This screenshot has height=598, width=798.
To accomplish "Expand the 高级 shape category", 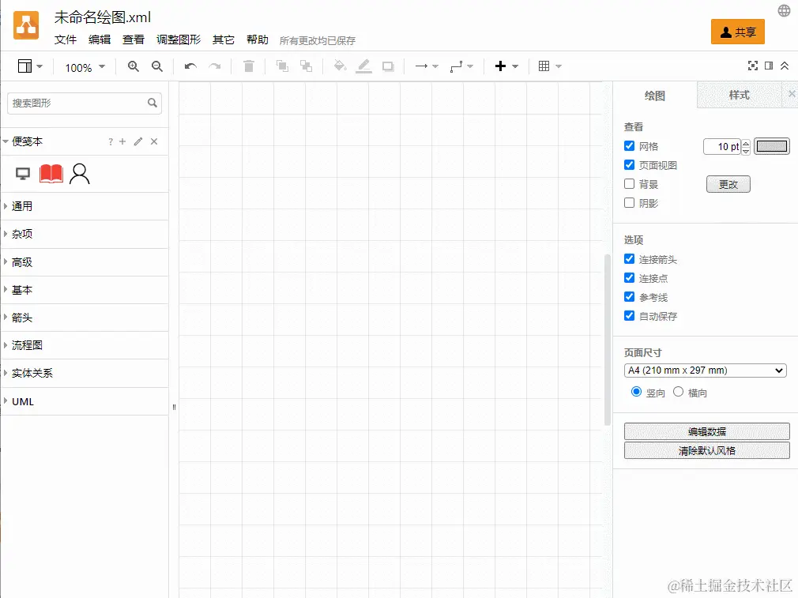I will click(85, 262).
